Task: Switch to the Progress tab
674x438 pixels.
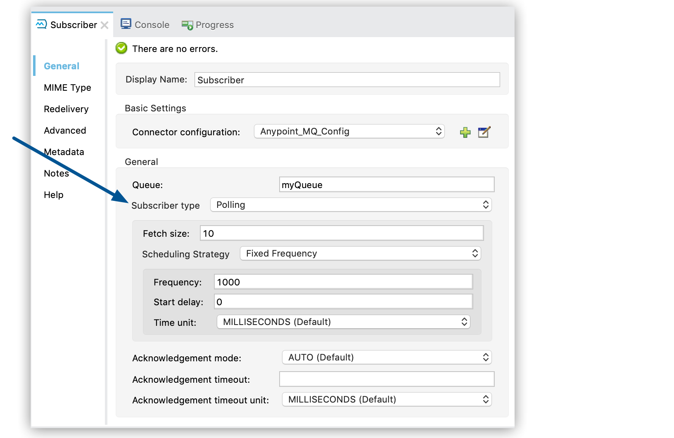Action: 214,25
